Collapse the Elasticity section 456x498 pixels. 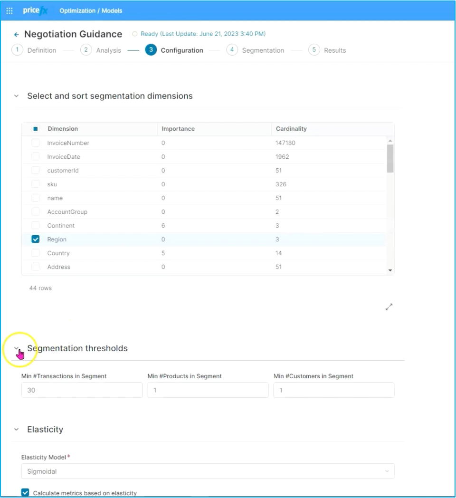[x=17, y=430]
